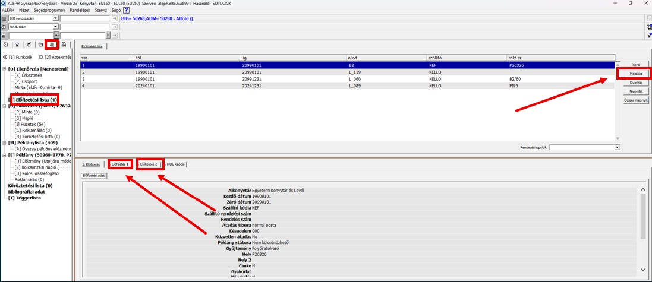Select the [U] Kölcs. összefoglaló tree item
The height and width of the screenshot is (282, 652).
tap(36, 173)
